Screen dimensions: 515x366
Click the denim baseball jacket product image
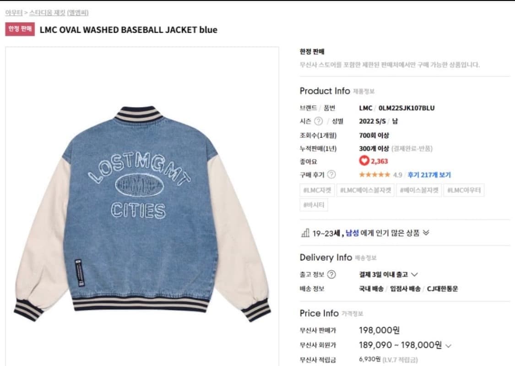point(142,213)
